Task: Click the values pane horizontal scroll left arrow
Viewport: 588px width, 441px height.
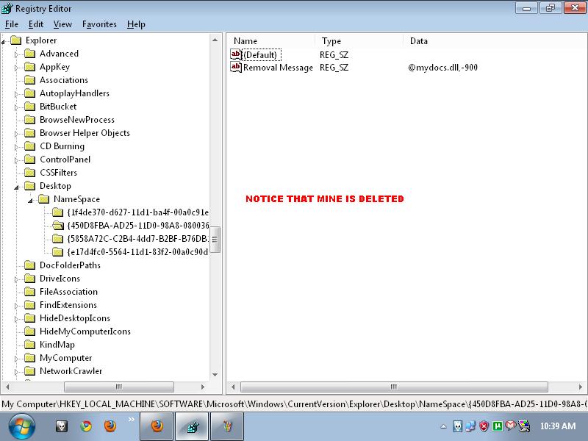Action: click(x=233, y=387)
